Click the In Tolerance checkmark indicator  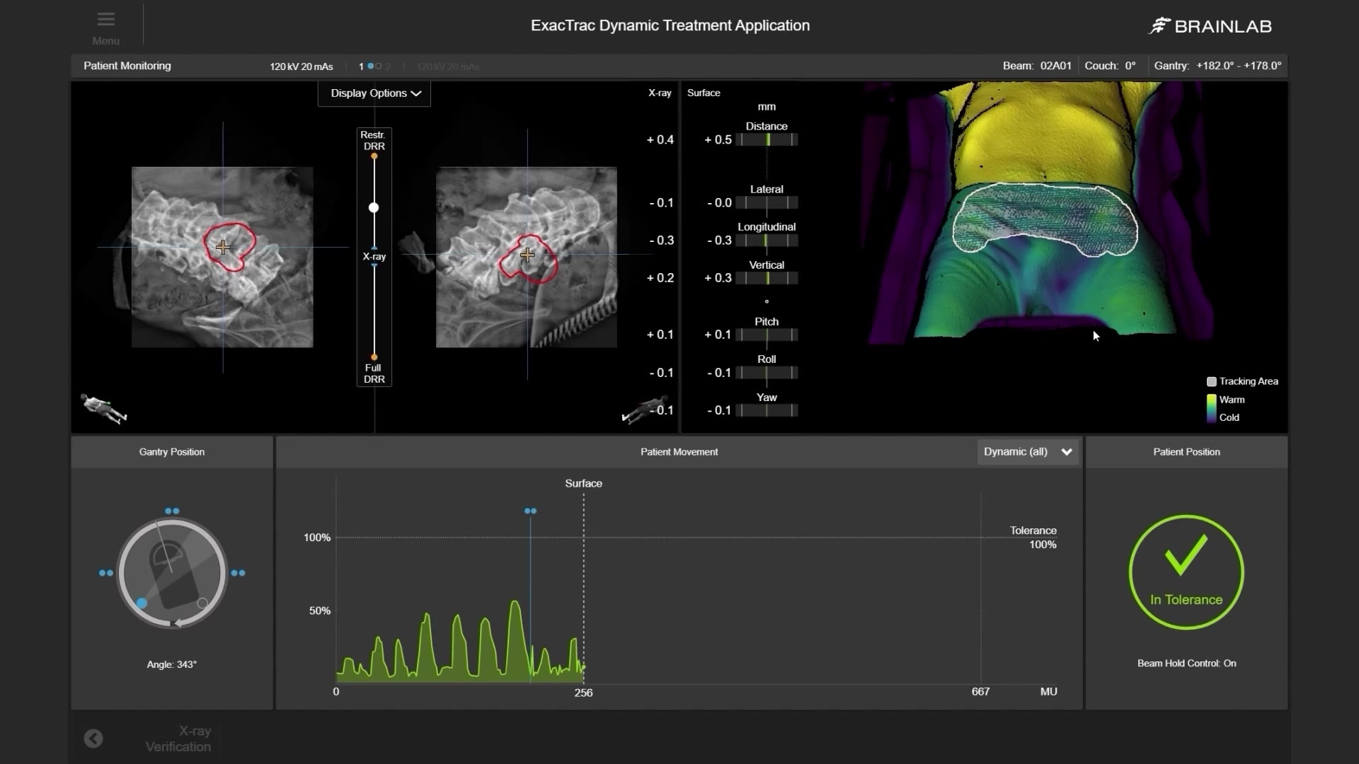point(1186,572)
